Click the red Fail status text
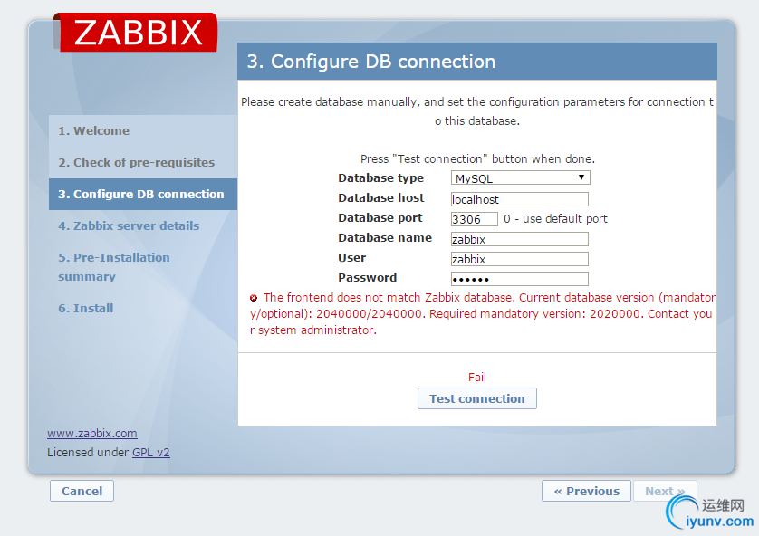This screenshot has height=536, width=759. 477,378
